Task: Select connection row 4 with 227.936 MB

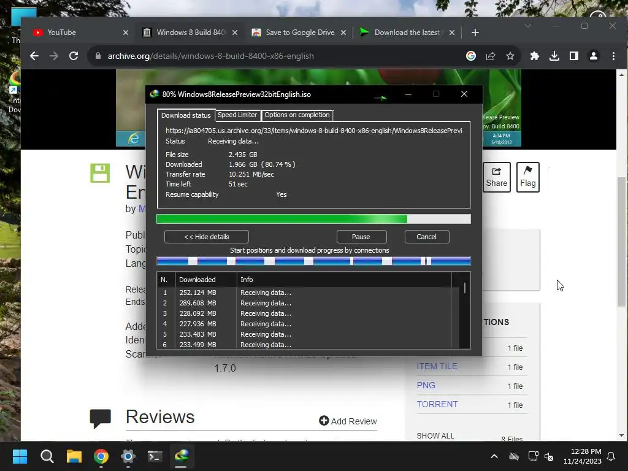Action: (304, 324)
